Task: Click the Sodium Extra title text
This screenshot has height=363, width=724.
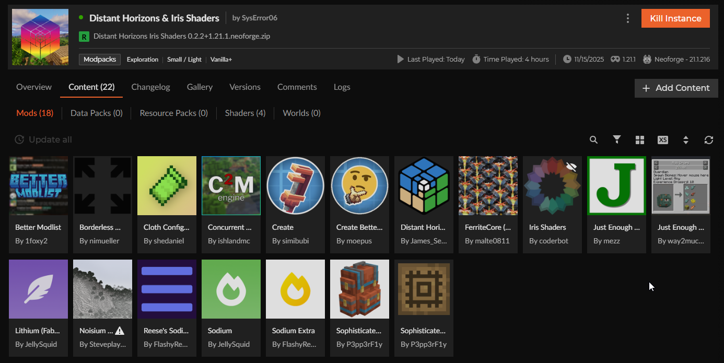Action: [294, 331]
